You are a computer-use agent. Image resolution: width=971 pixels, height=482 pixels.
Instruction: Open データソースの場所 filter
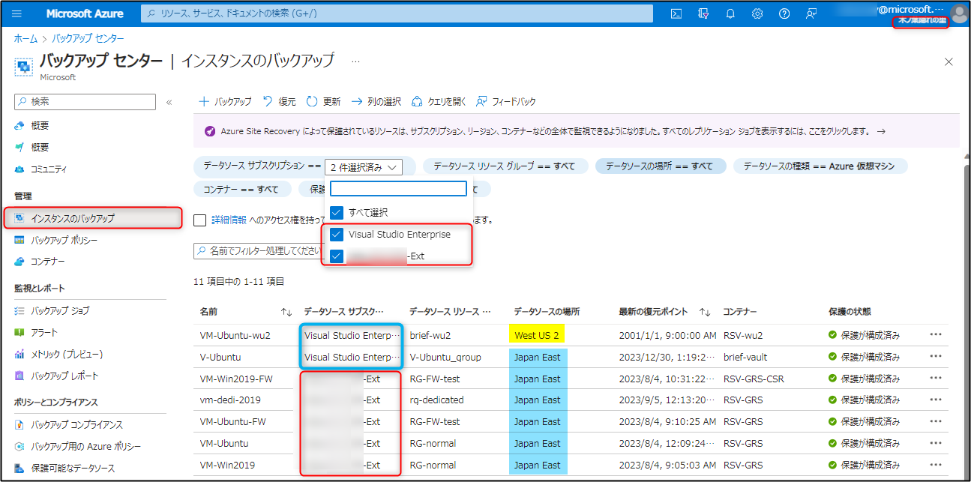pyautogui.click(x=661, y=166)
